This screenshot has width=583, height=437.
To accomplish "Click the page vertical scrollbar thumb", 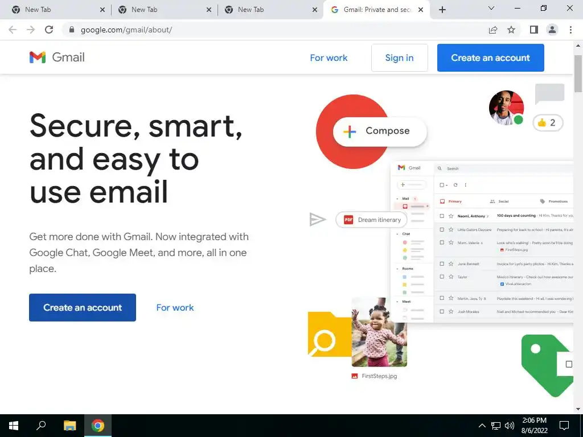I will coord(578,73).
